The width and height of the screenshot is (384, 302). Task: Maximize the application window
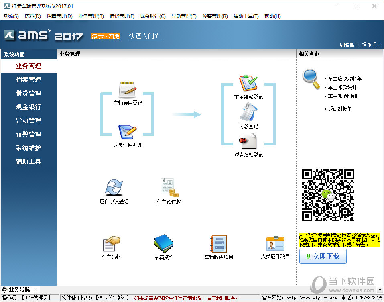356,6
